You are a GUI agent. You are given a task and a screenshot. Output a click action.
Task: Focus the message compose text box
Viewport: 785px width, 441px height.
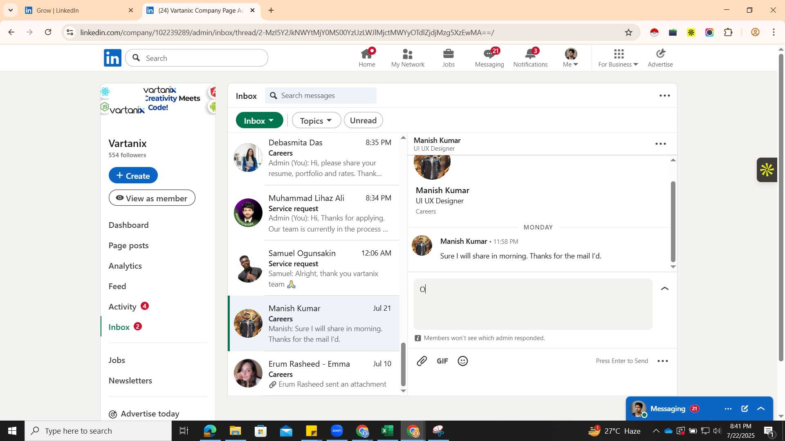533,304
